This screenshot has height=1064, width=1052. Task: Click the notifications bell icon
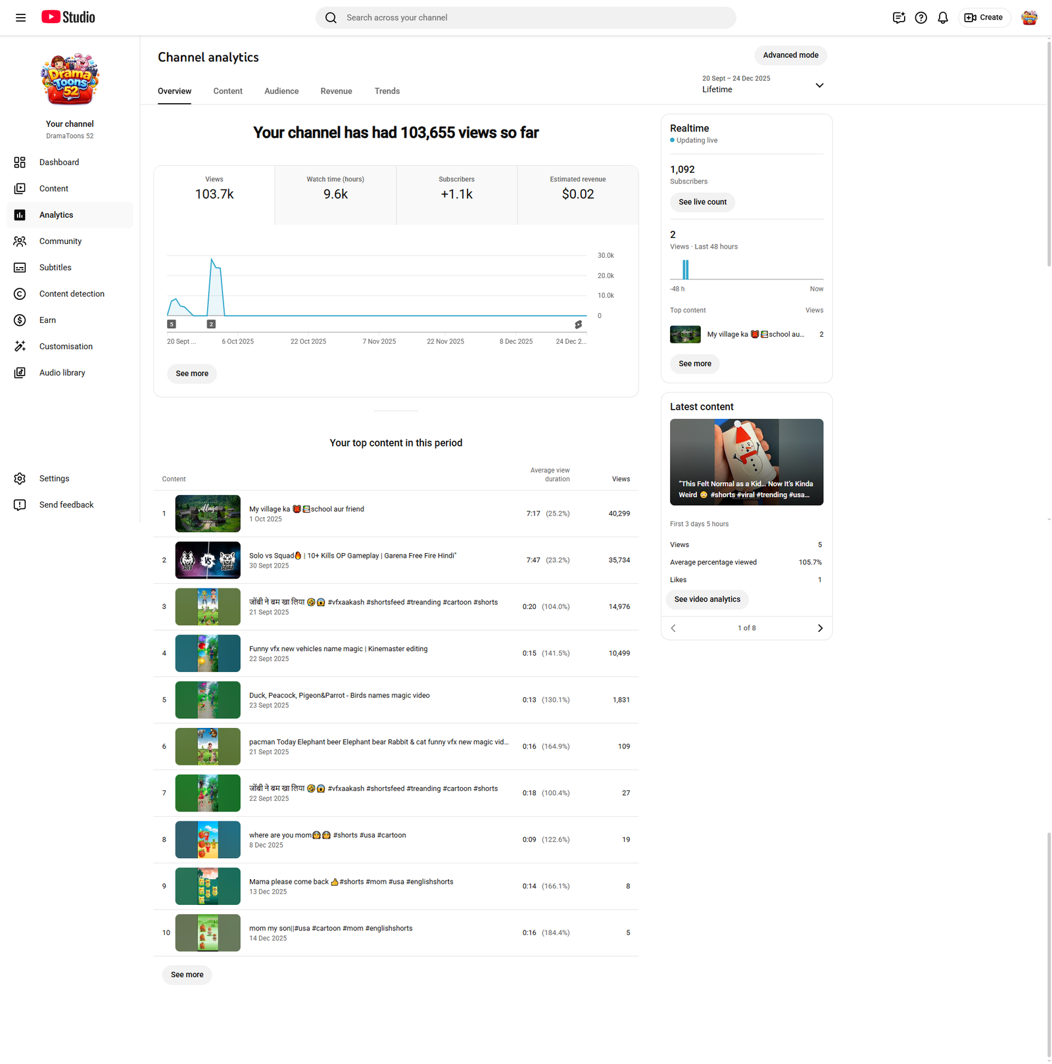point(942,18)
